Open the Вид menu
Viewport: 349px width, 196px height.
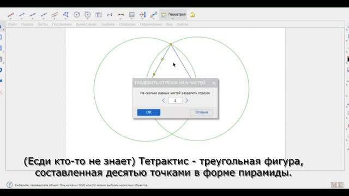point(170,24)
